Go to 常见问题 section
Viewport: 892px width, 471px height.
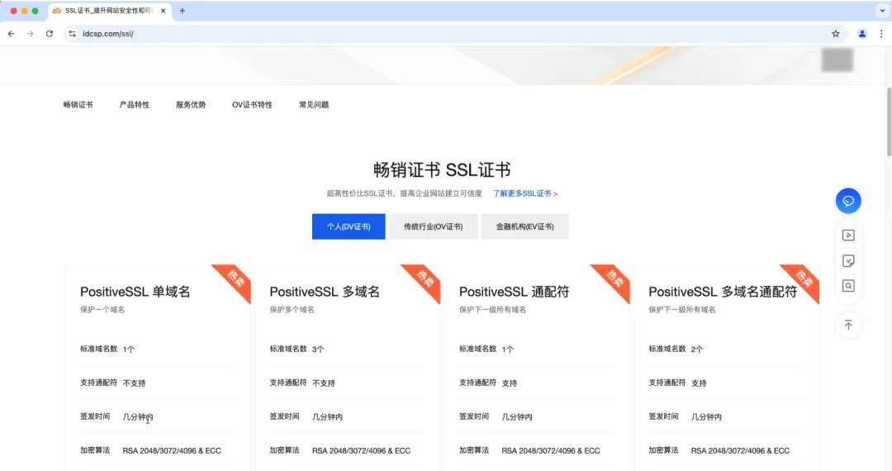tap(314, 105)
